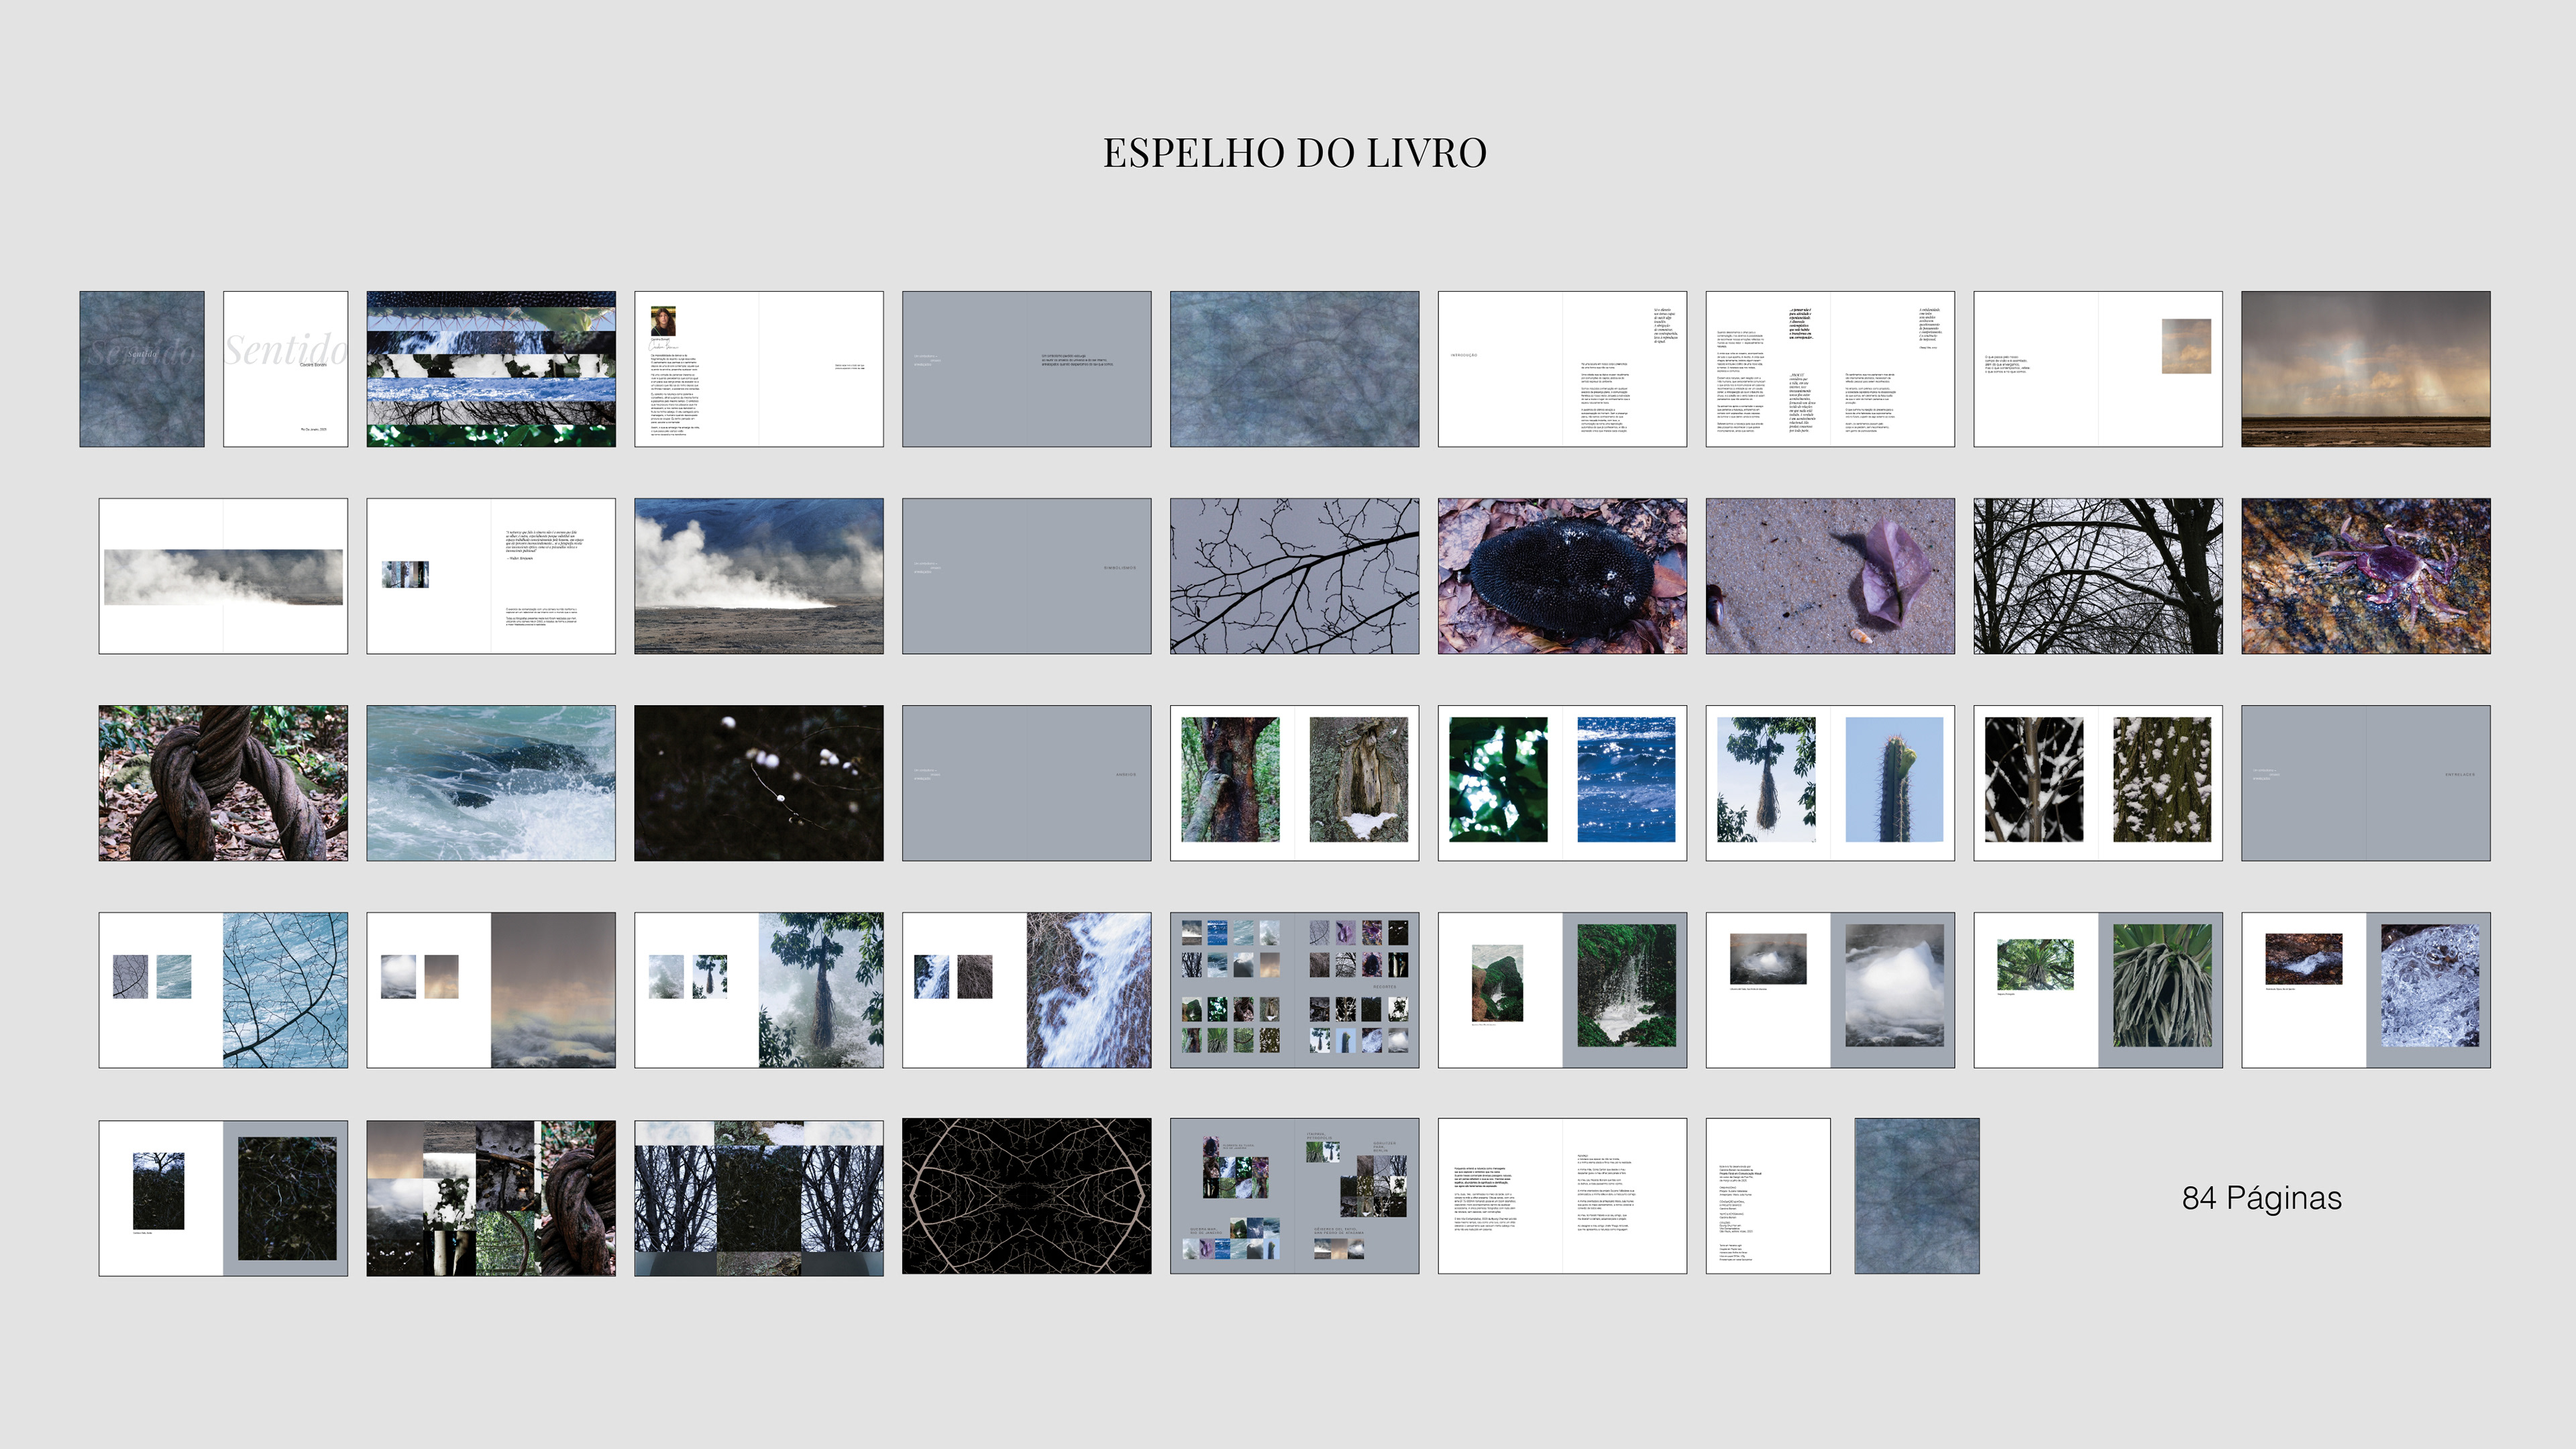Select the stormy sky landscape spread
The width and height of the screenshot is (2576, 1449).
click(x=2365, y=369)
